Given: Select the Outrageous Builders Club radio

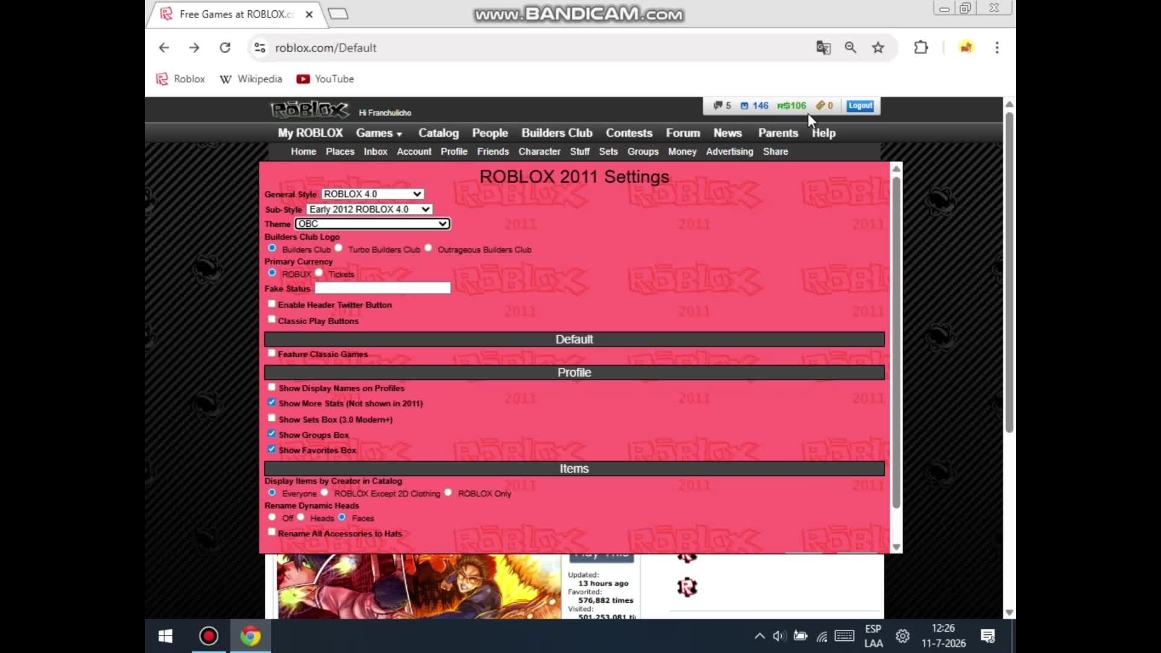Looking at the screenshot, I should 428,249.
